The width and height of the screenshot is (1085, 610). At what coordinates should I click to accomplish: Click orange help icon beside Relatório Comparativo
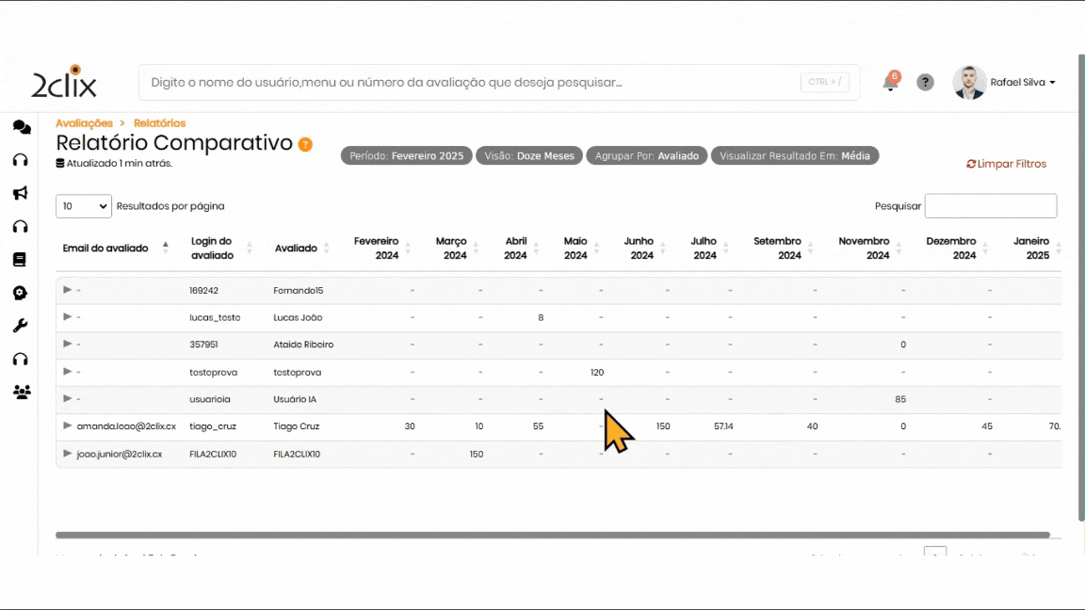point(305,144)
